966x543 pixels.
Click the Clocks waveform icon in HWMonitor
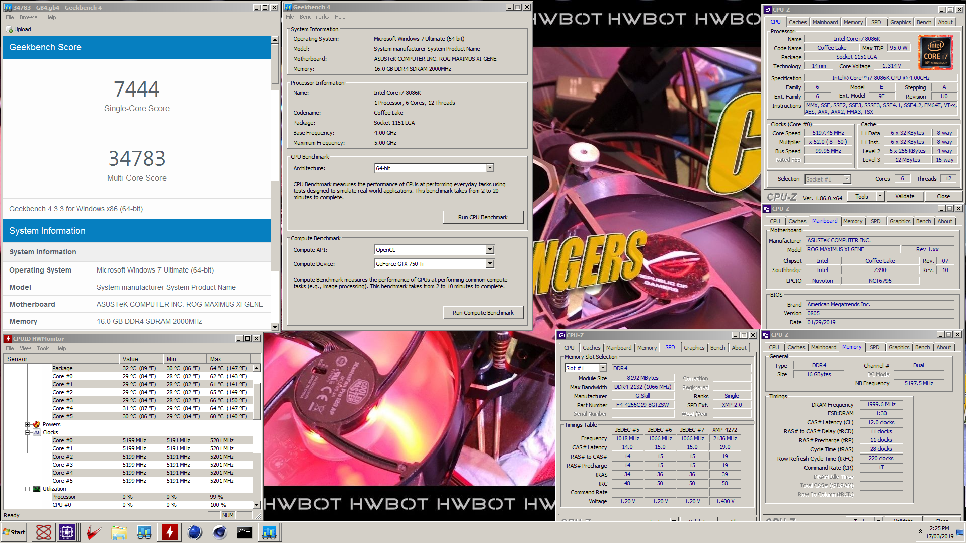tap(37, 432)
